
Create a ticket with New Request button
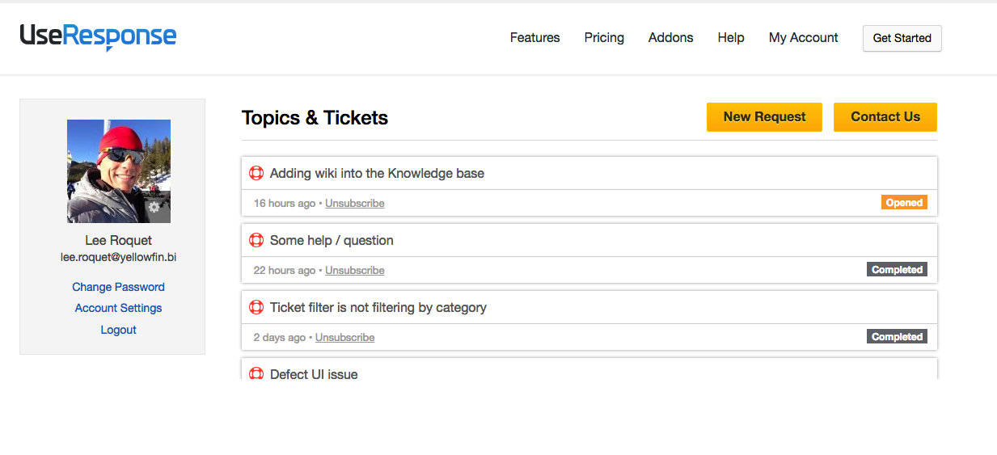764,117
